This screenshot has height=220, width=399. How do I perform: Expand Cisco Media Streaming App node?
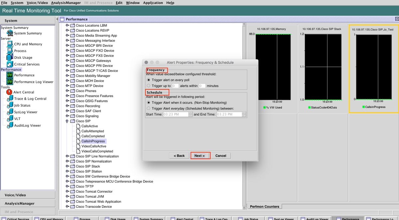(x=67, y=35)
